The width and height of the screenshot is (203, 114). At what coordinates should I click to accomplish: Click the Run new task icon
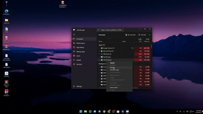[x=126, y=35]
